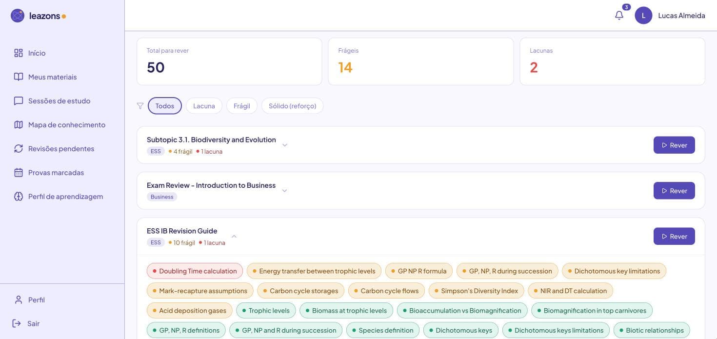Open Revisões pendentes

pyautogui.click(x=62, y=149)
